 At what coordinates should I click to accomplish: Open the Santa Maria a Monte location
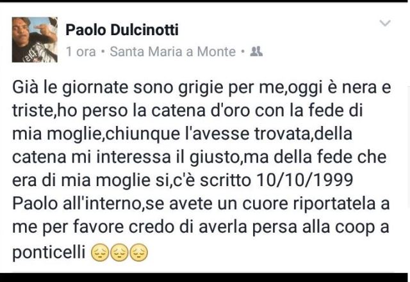[x=173, y=51]
